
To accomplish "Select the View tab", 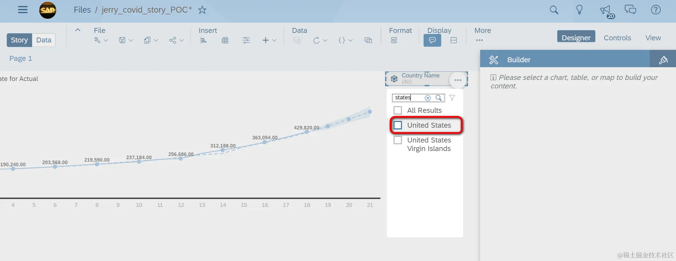I will pos(653,37).
